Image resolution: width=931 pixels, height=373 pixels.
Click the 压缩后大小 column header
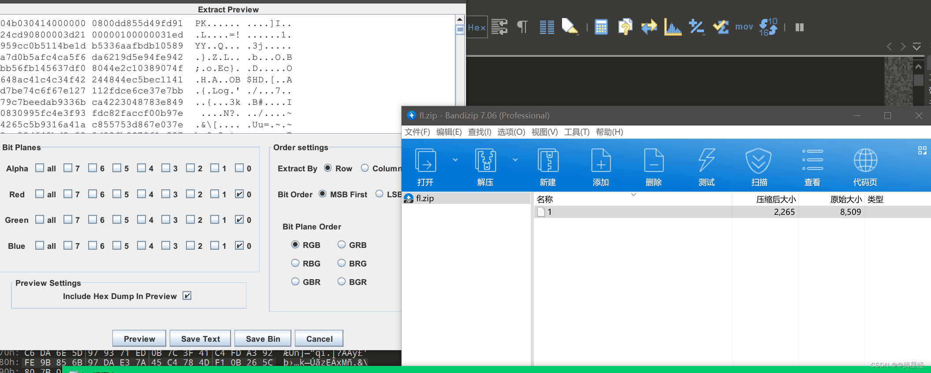(765, 199)
